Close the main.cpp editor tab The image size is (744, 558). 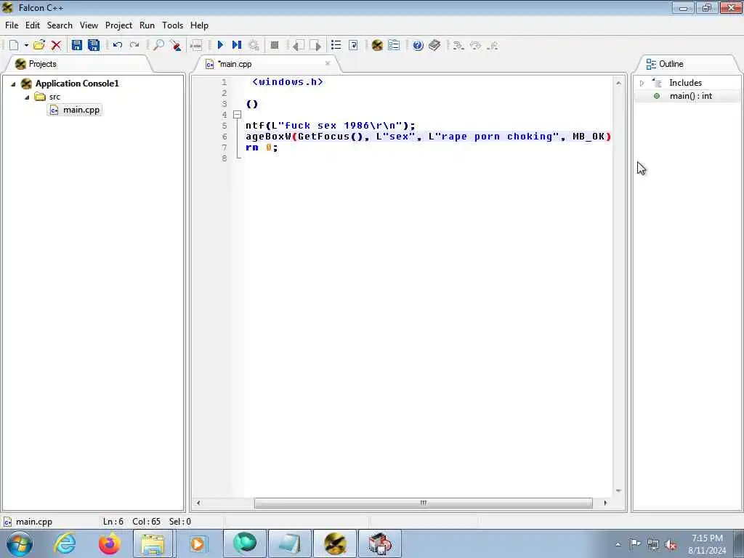click(328, 63)
